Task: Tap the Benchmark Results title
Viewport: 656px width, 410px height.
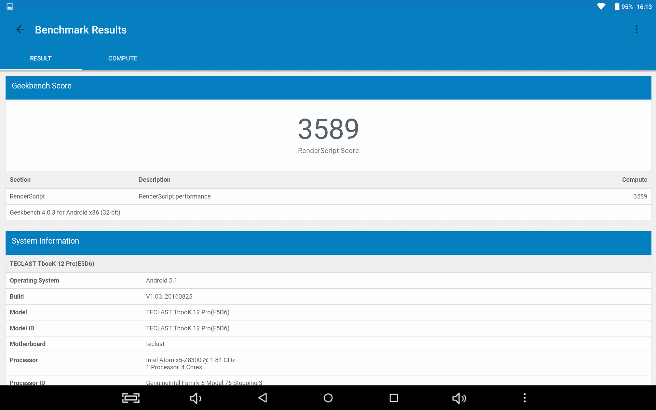Action: coord(81,30)
